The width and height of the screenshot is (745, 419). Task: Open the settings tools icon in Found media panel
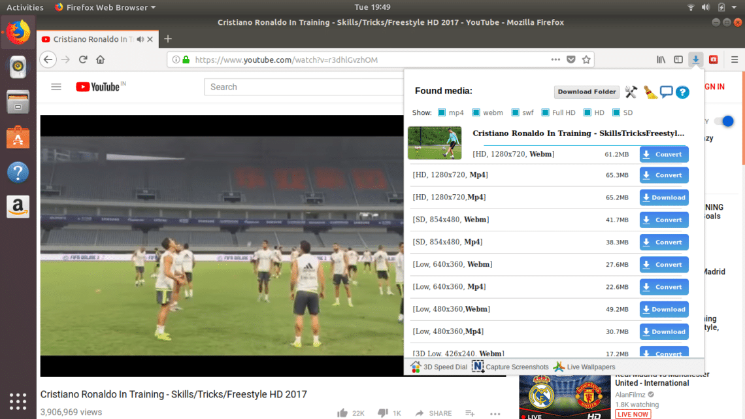click(631, 92)
